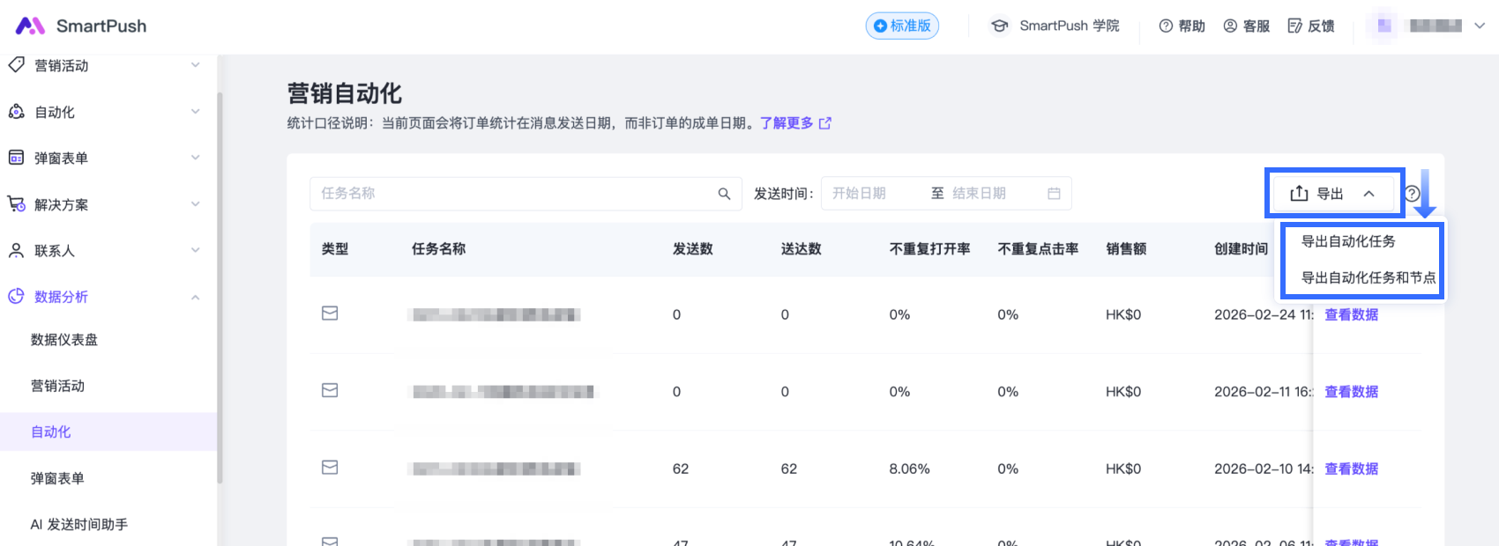Viewport: 1499px width, 546px height.
Task: Open the account dropdown chevron
Action: [1480, 26]
